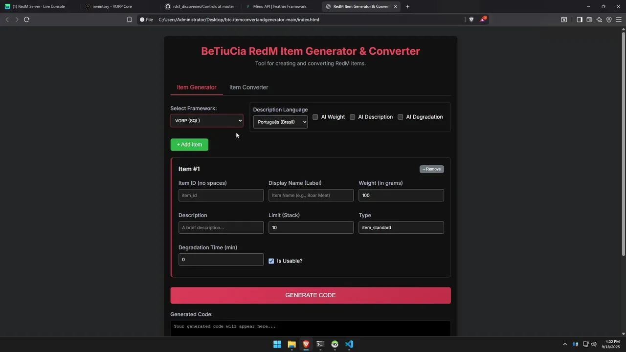The width and height of the screenshot is (626, 352).
Task: Open Brave Wallet icon
Action: (589, 20)
